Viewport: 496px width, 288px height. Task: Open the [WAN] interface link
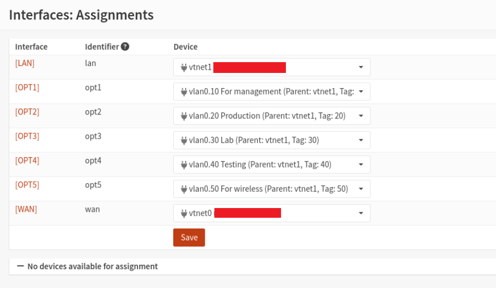[26, 209]
